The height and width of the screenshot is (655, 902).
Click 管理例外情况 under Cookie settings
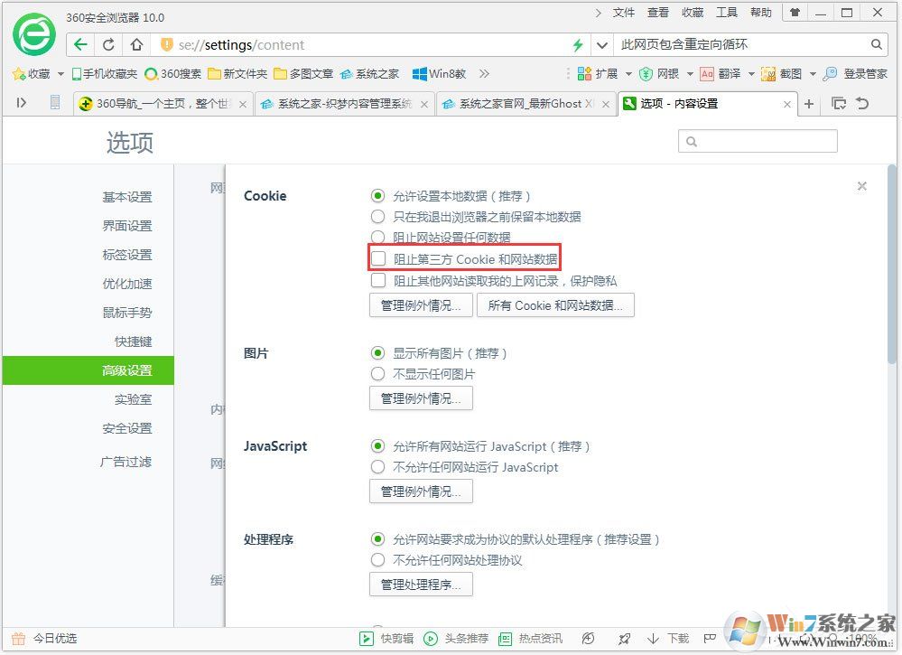coord(420,304)
